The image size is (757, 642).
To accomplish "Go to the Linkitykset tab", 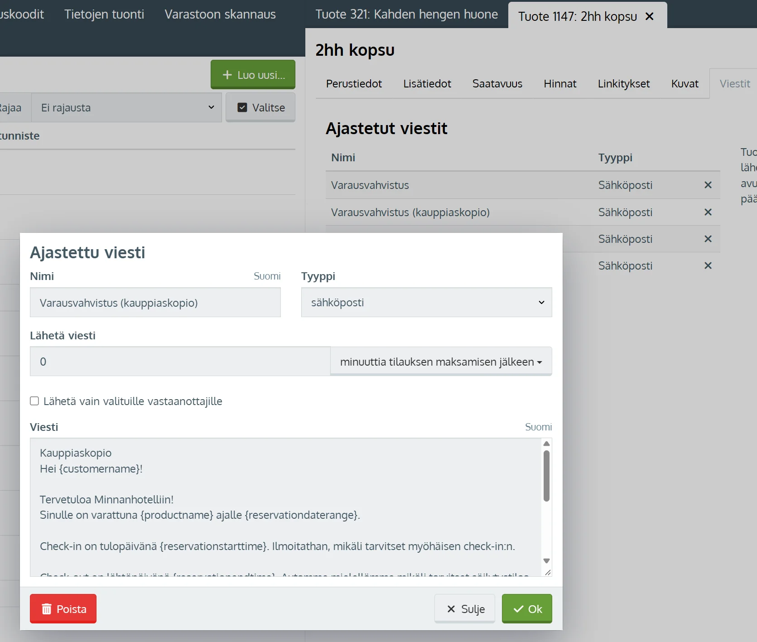I will point(623,84).
